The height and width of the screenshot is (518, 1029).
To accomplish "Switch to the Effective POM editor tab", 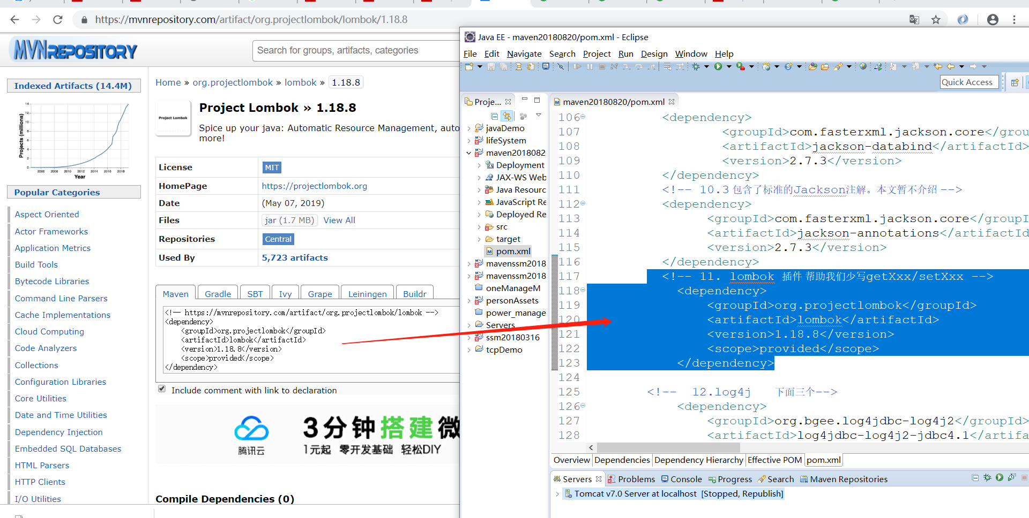I will pyautogui.click(x=774, y=460).
